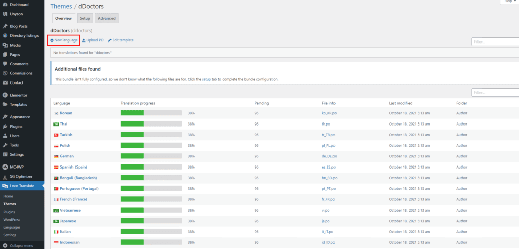This screenshot has height=249, width=519.
Task: Switch to the Advanced tab
Action: pos(106,18)
